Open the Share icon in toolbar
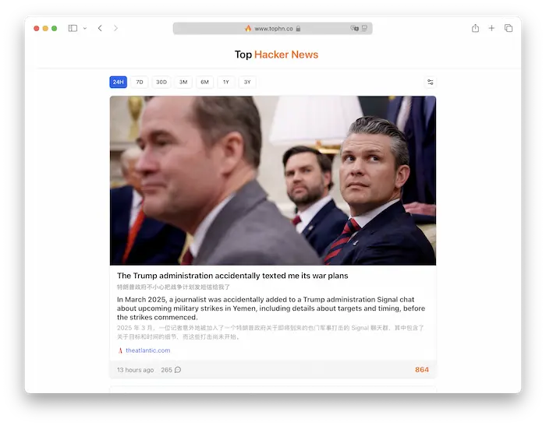Viewport: 546px width, 426px height. coord(475,28)
